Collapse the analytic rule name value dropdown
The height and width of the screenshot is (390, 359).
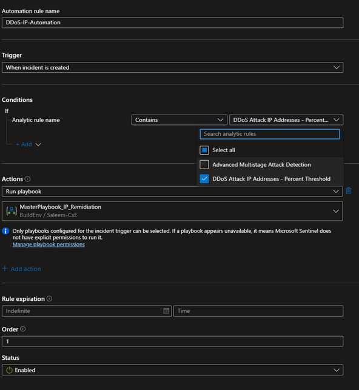(286, 120)
